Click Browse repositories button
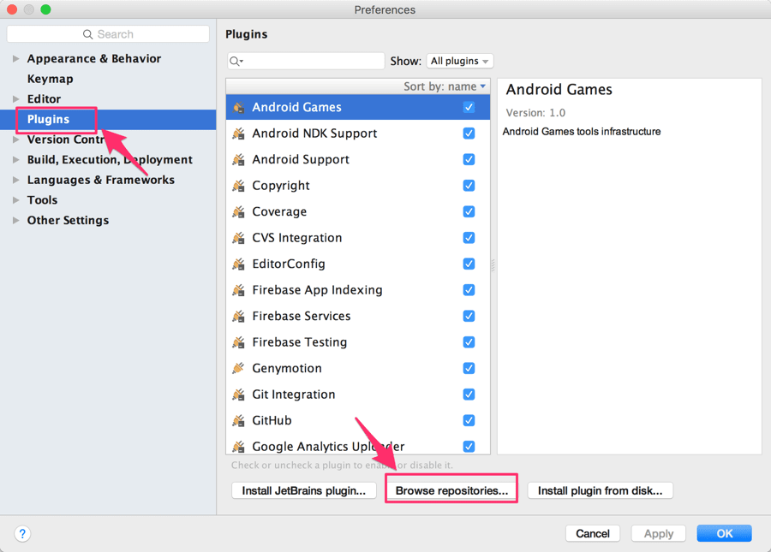 [451, 490]
